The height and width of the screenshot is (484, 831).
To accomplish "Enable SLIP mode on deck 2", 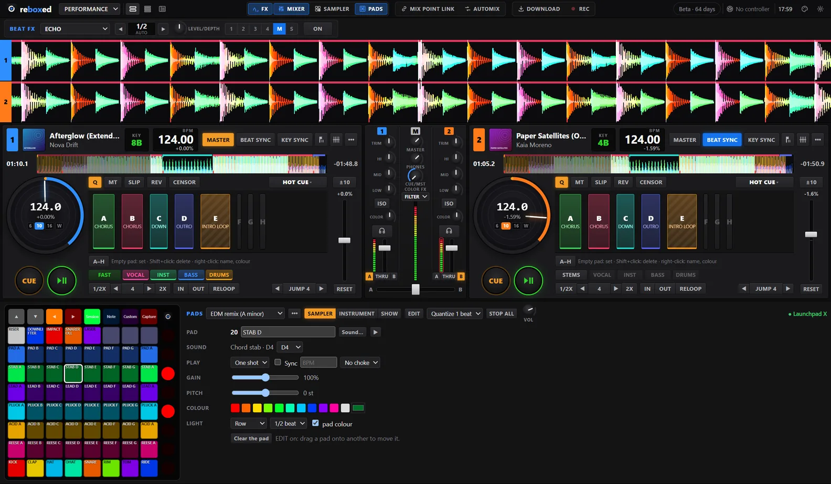I will tap(601, 182).
